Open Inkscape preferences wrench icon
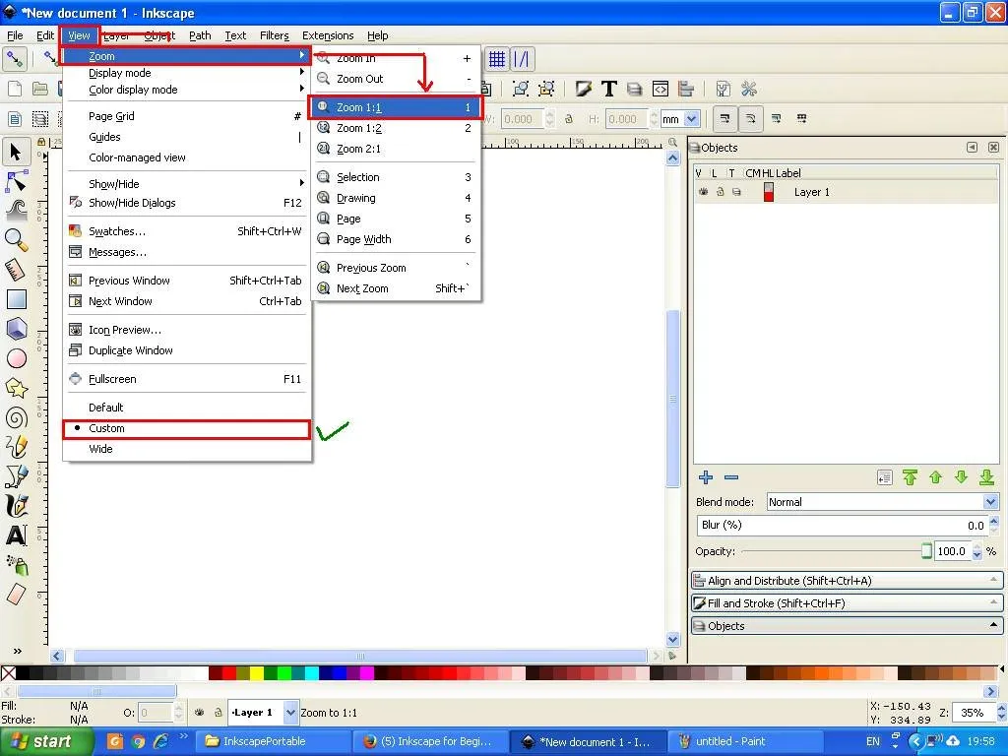Image resolution: width=1008 pixels, height=756 pixels. 749,89
